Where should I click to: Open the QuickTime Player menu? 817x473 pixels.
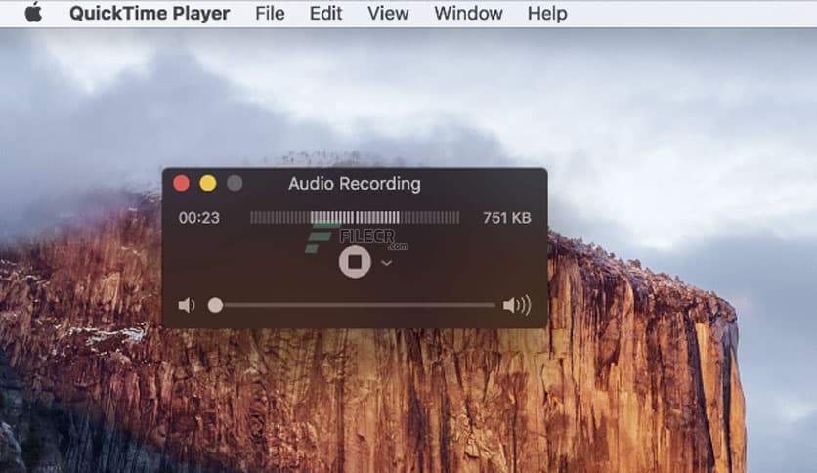[150, 13]
